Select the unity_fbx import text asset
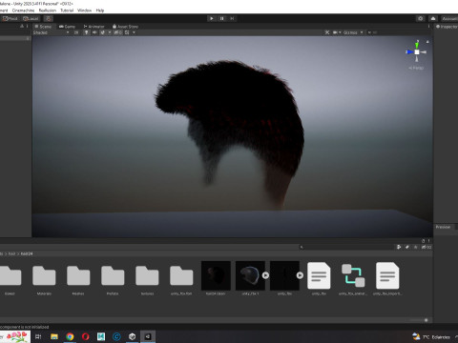This screenshot has height=343, width=458. pyautogui.click(x=387, y=275)
